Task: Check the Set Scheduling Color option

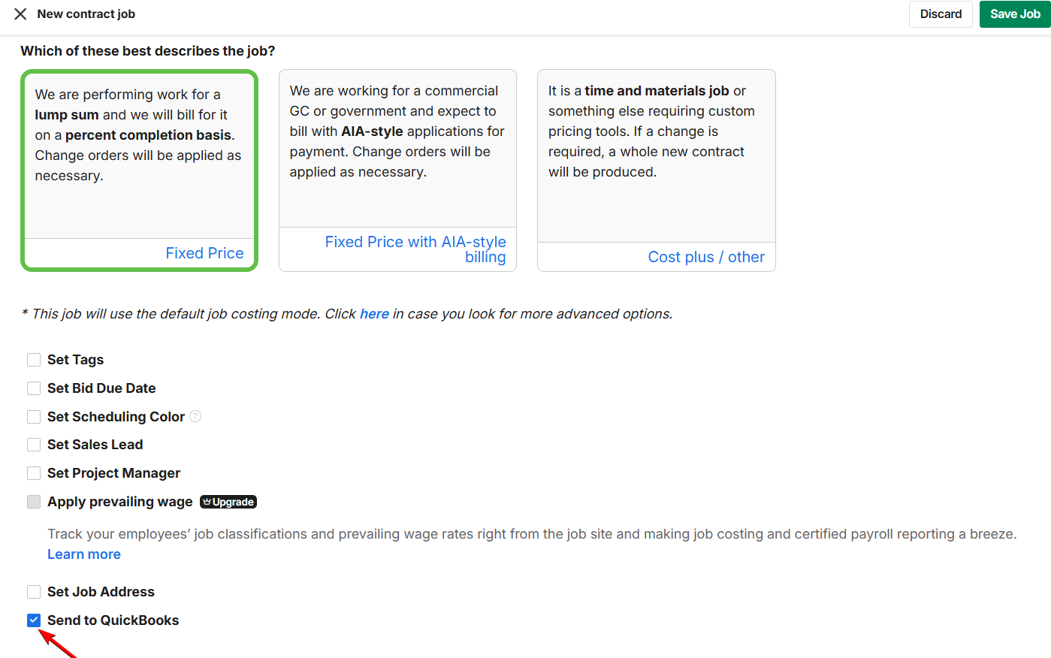Action: point(34,417)
